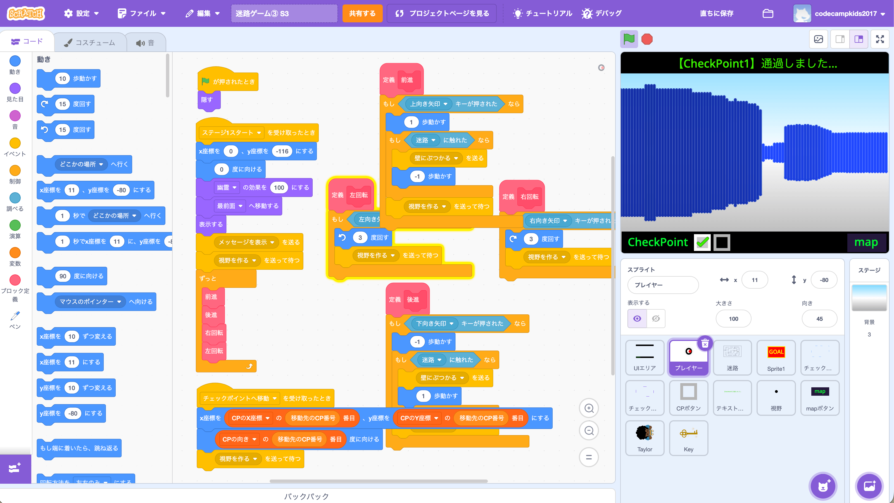Switch to small stage layout
This screenshot has width=894, height=503.
click(840, 39)
